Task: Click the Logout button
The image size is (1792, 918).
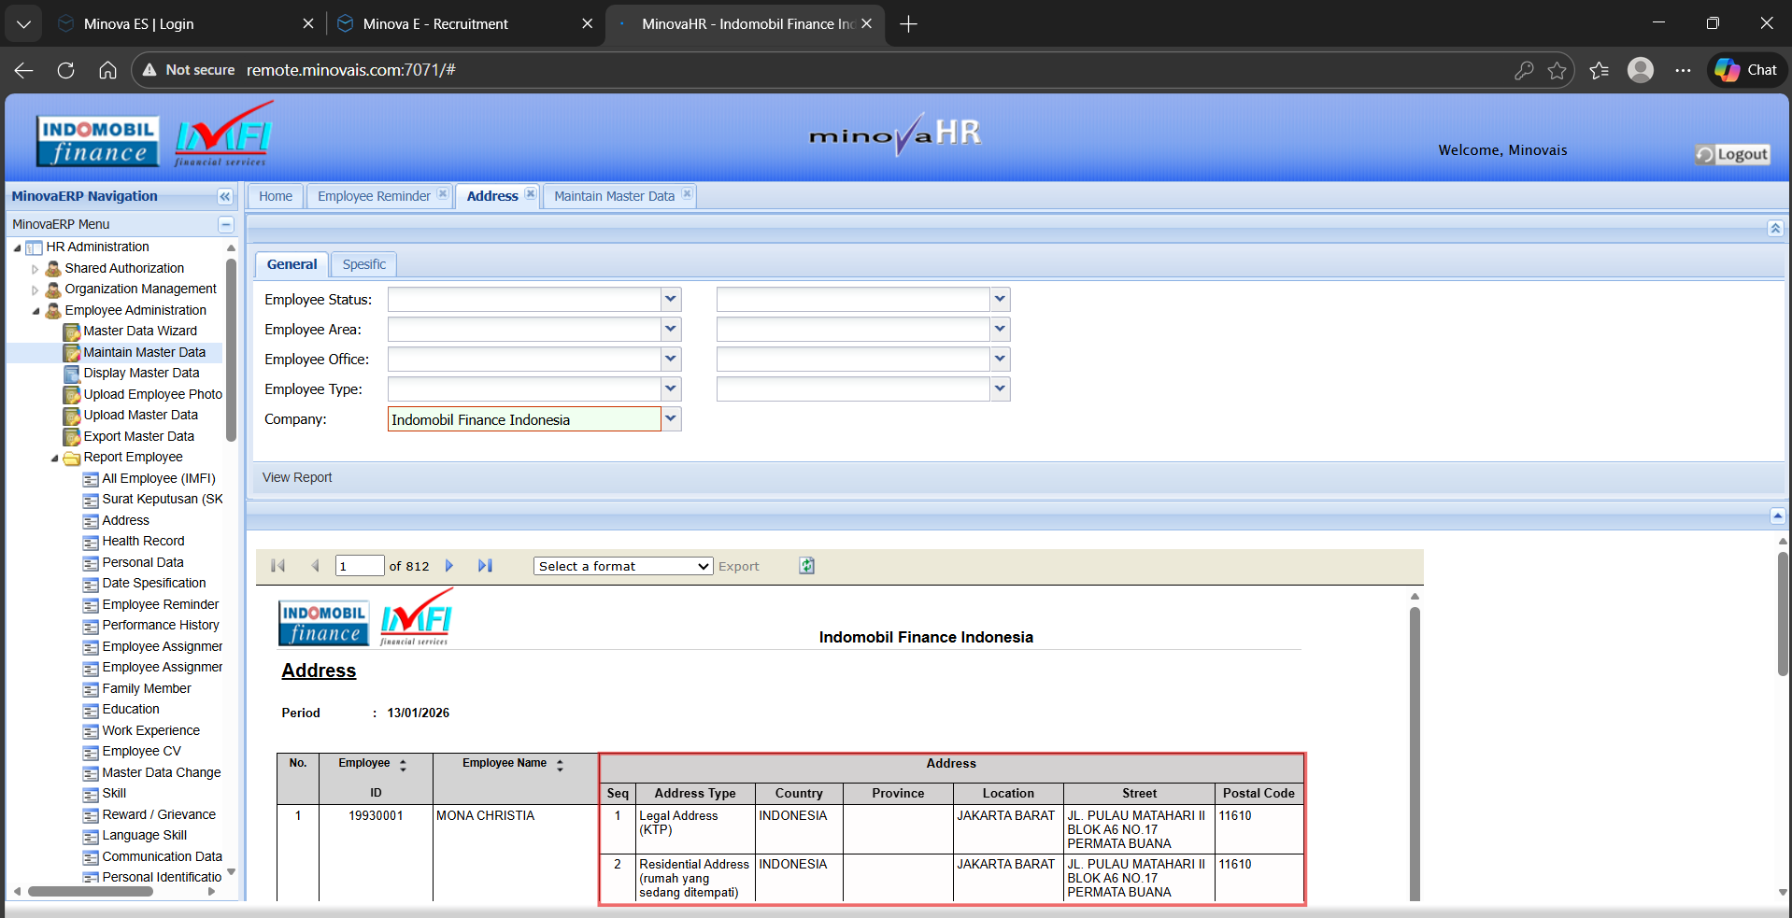Action: [1732, 154]
